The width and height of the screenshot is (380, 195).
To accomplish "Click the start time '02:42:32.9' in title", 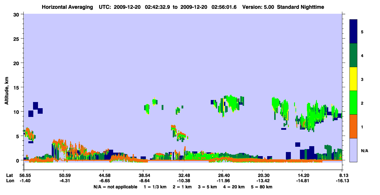I will [158, 7].
